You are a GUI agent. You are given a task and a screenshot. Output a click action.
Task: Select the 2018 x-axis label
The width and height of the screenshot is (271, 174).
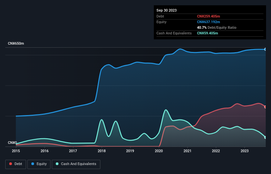(102, 151)
